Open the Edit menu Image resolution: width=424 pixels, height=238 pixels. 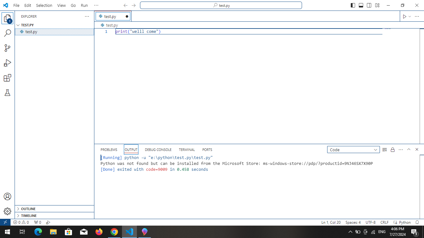(x=28, y=5)
